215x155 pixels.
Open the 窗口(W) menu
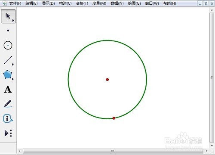[152, 3]
